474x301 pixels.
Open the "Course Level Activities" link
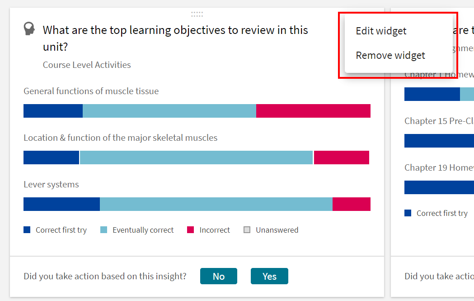[x=87, y=65]
